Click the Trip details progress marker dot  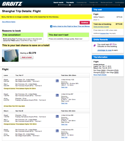point(70,5)
